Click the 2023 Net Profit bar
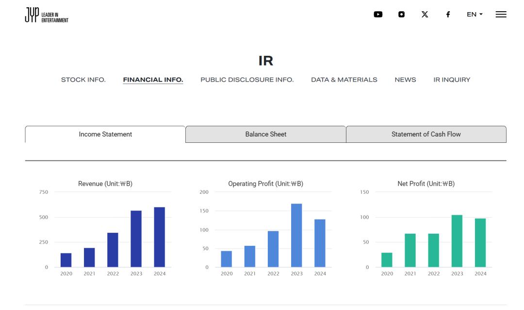Viewport: 524px width, 310px height. [457, 241]
